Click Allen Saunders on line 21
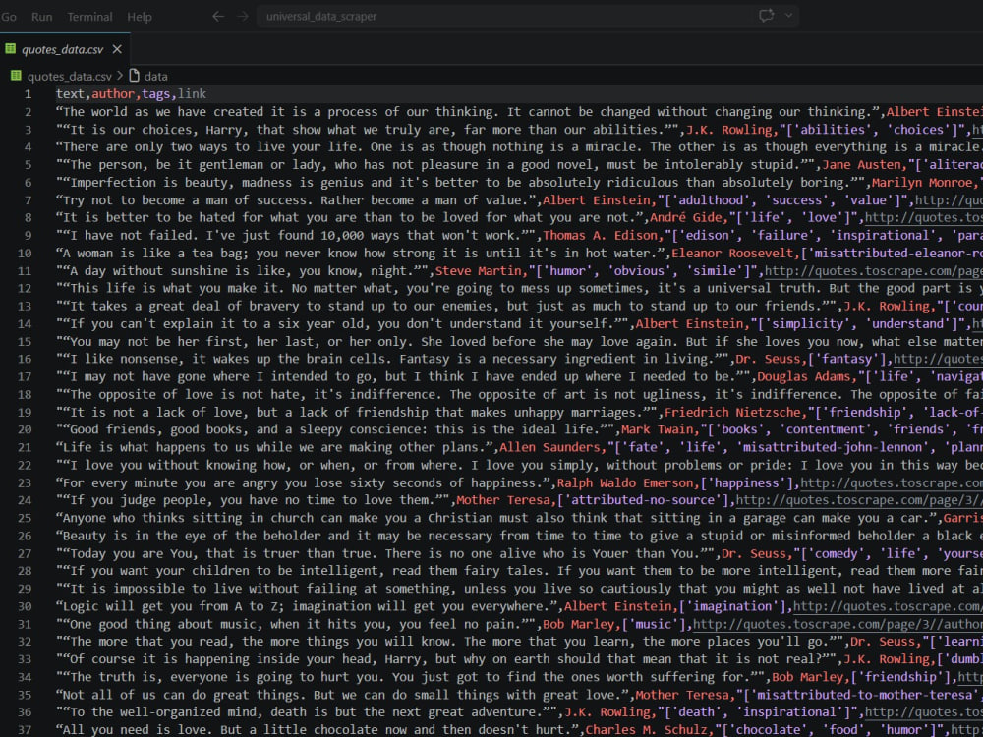Viewport: 983px width, 737px height. point(549,447)
